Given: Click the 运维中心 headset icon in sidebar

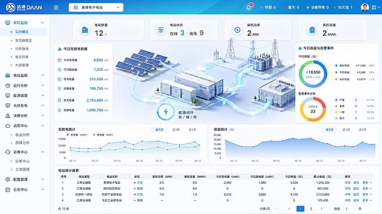Looking at the screenshot, I should [8, 152].
